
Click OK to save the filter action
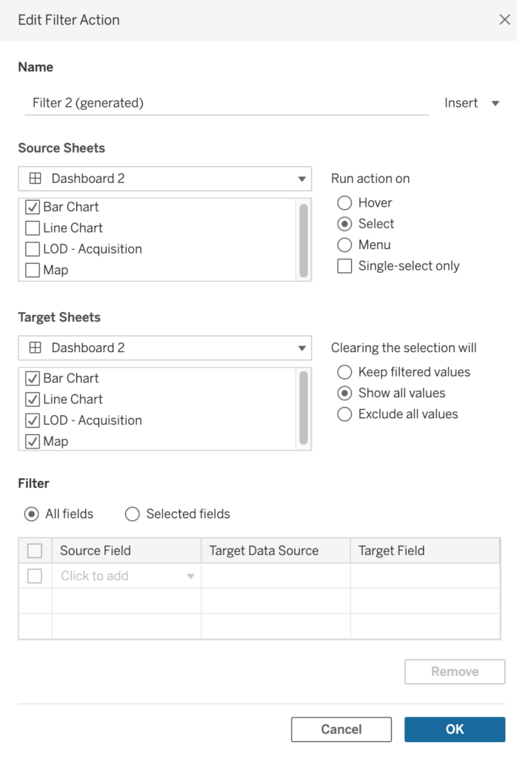(x=455, y=729)
